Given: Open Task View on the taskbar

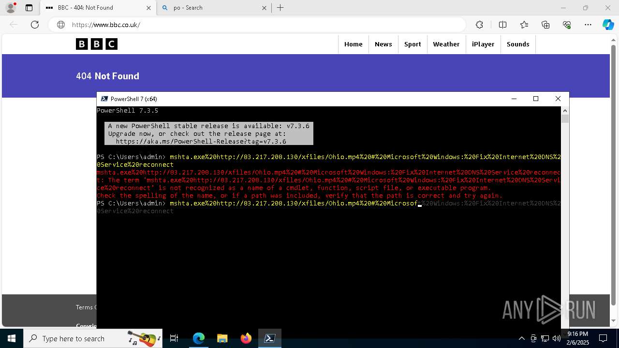Looking at the screenshot, I should pyautogui.click(x=174, y=338).
